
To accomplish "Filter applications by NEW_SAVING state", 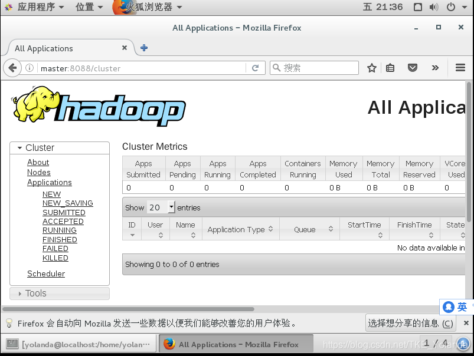I will tap(68, 203).
